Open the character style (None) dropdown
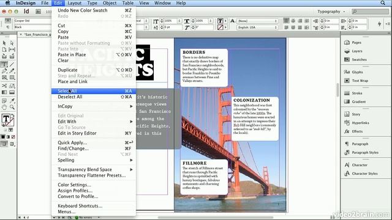This screenshot has height=220, width=392. [257, 21]
